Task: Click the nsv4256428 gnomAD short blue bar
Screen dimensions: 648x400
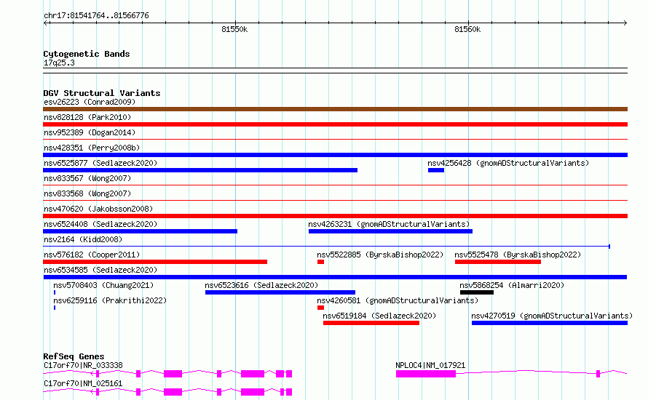Action: coord(436,170)
